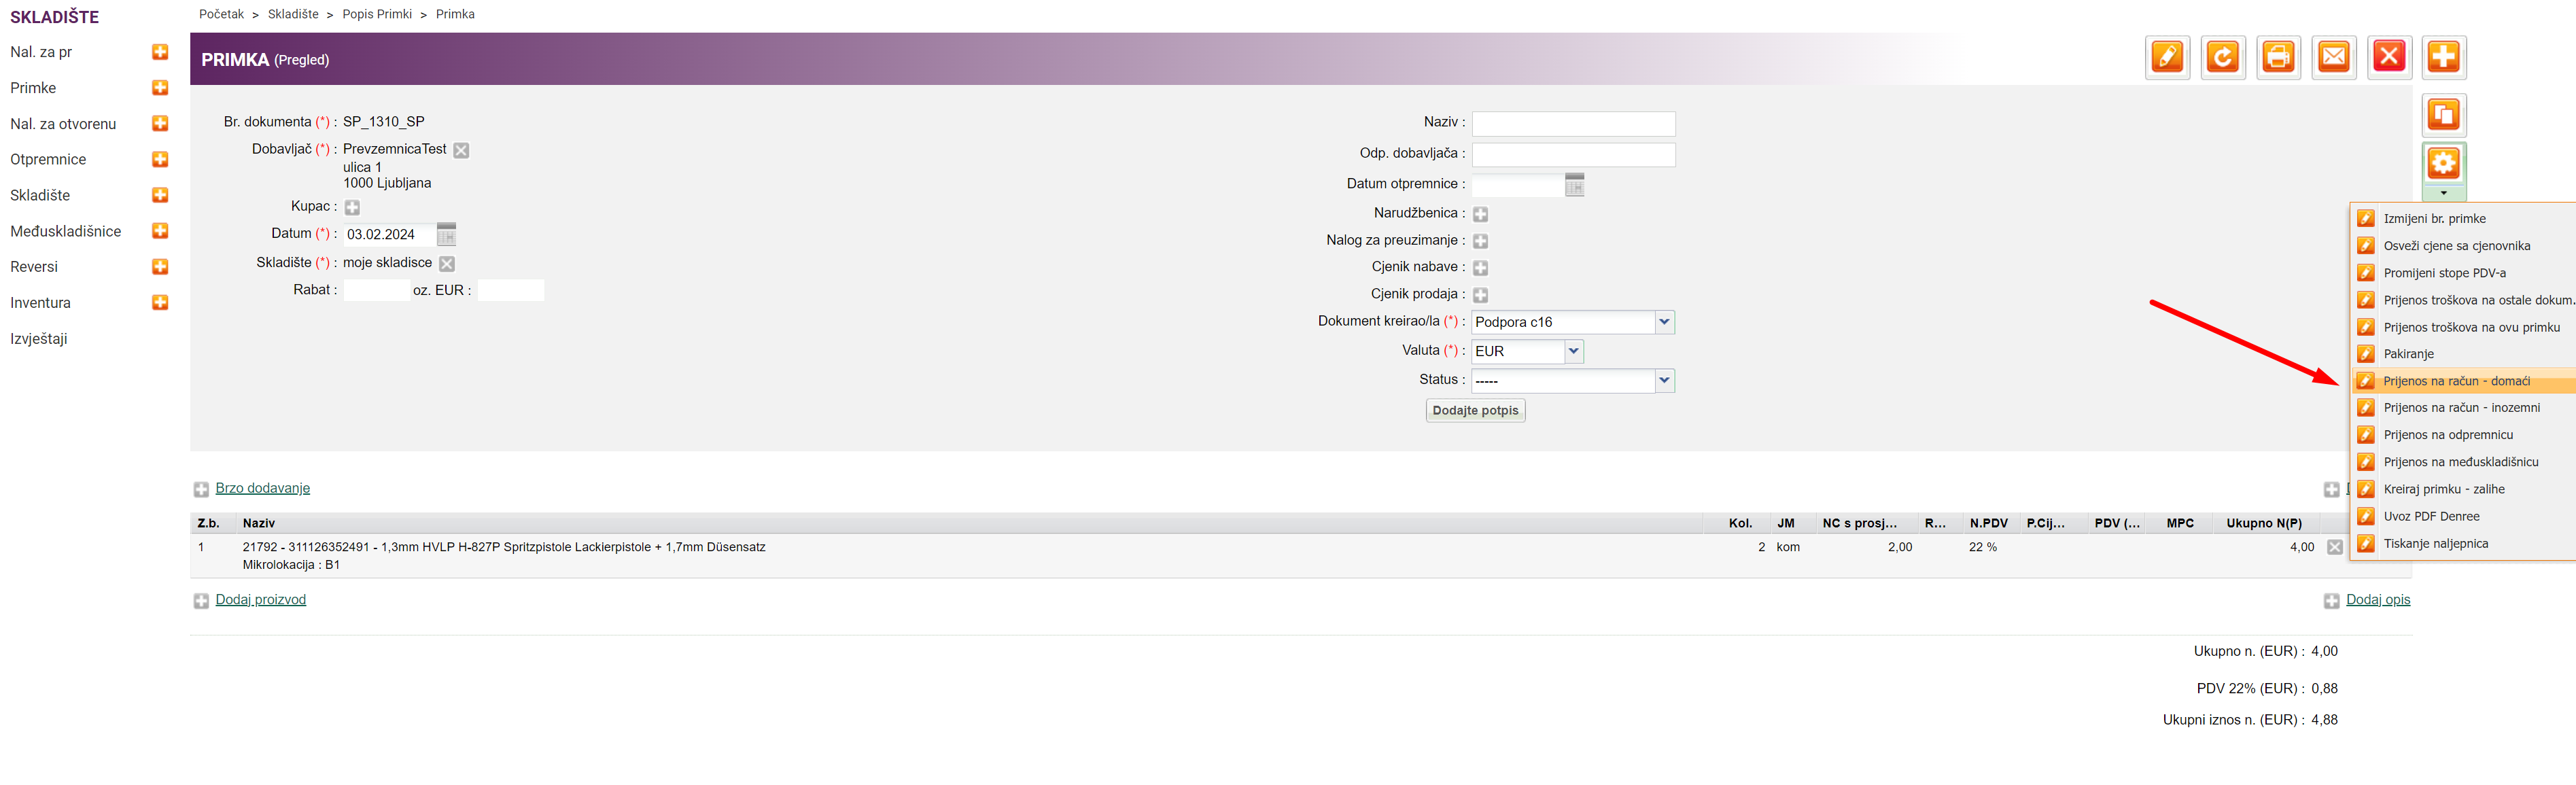Print the Primka document

tap(2278, 57)
